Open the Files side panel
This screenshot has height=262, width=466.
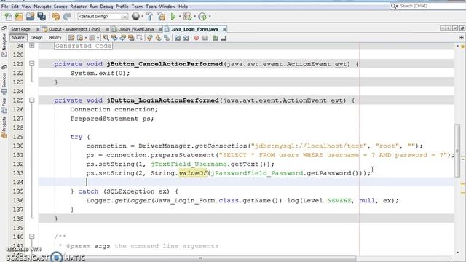[x=4, y=106]
